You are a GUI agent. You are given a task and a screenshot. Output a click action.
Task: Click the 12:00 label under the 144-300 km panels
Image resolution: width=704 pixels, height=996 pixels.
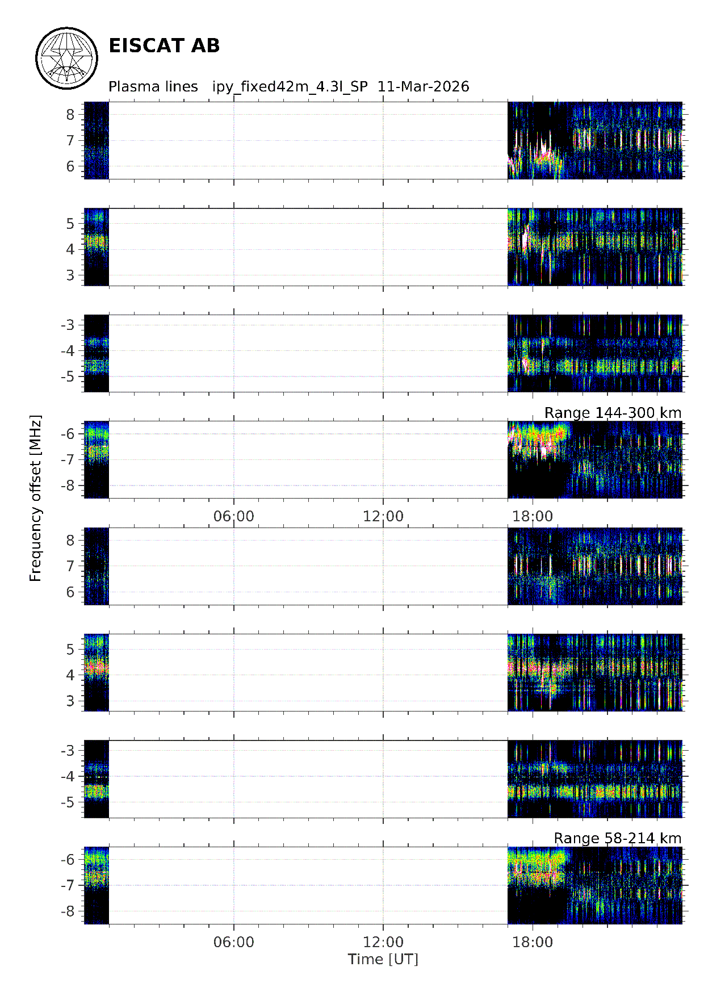click(x=383, y=516)
